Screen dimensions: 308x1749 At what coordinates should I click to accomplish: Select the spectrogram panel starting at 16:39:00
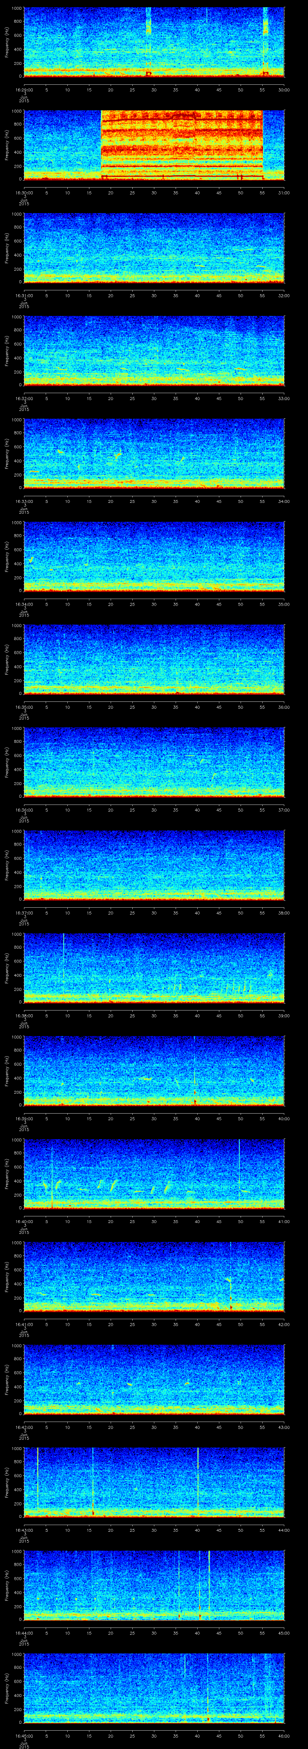pyautogui.click(x=154, y=1070)
